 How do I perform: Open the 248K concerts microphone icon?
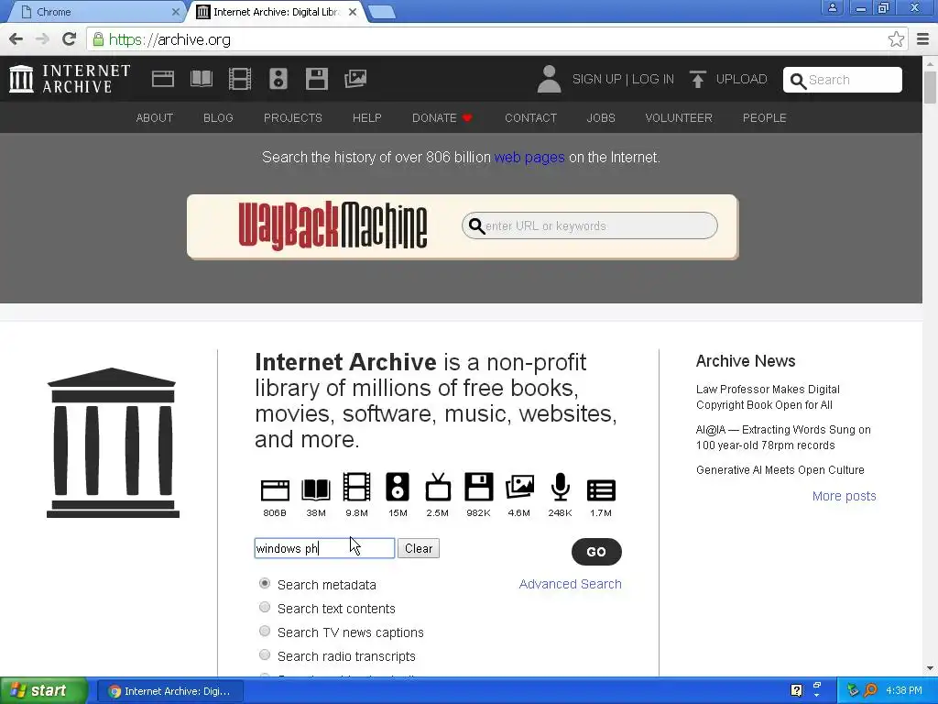point(560,487)
